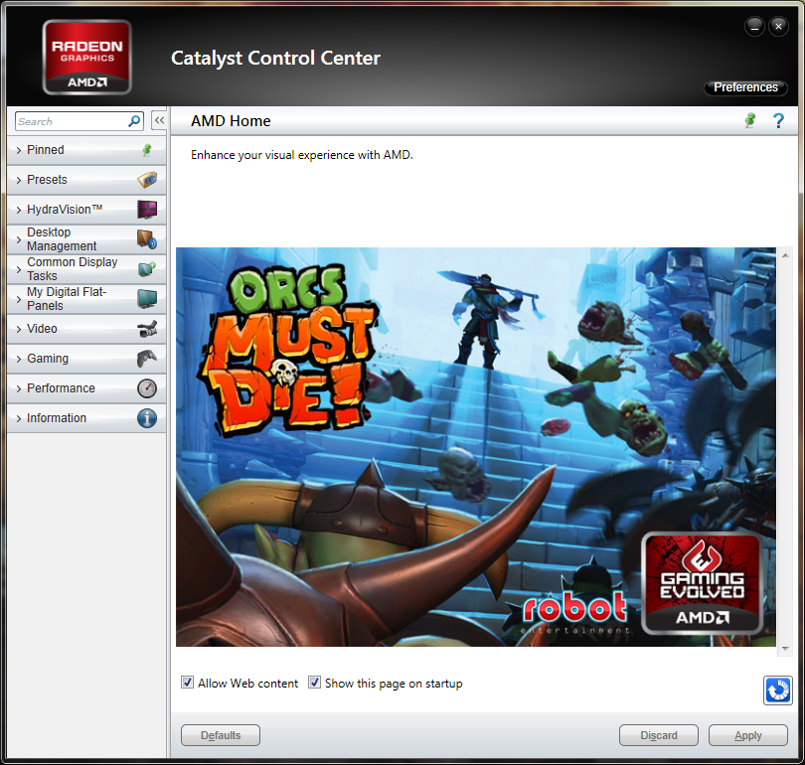Screen dimensions: 805x765
Task: Close the Catalyst Control Center window
Action: click(x=778, y=26)
